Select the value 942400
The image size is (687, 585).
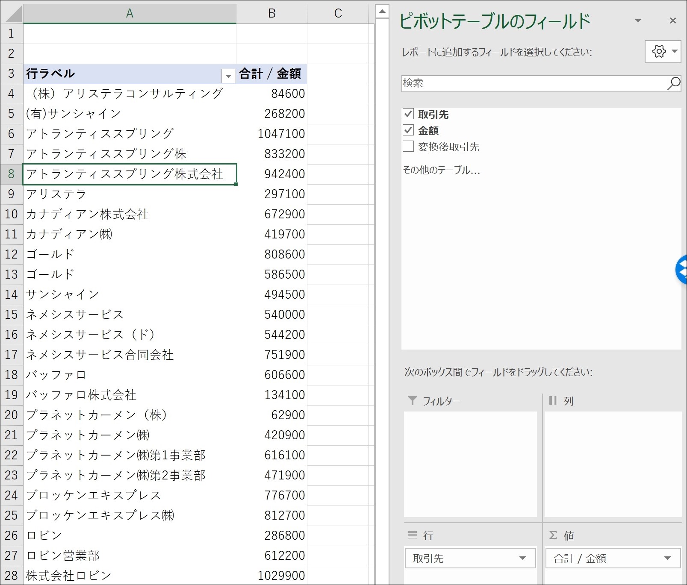(271, 174)
